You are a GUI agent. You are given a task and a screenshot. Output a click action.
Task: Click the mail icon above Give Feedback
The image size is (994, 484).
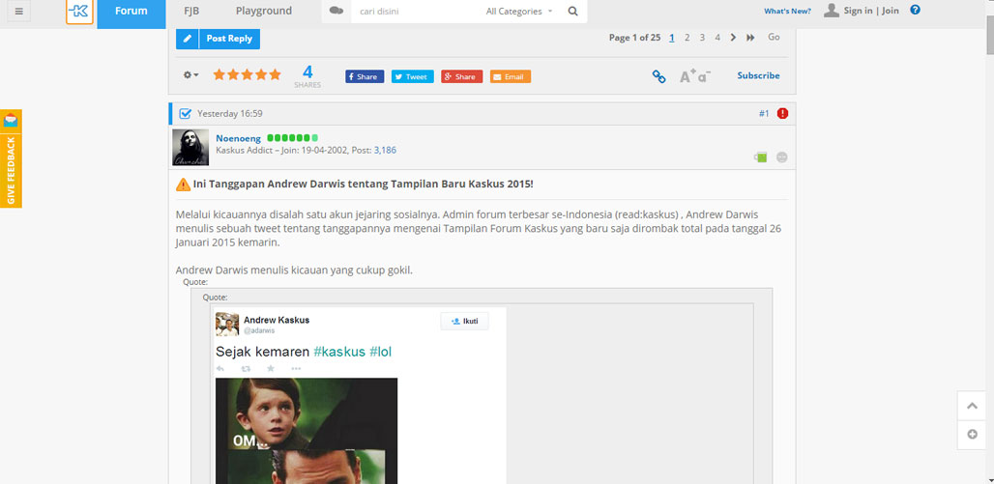11,121
